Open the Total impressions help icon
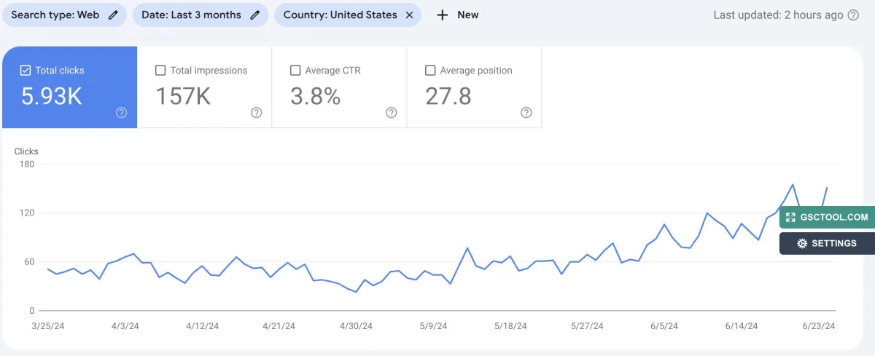 coord(256,113)
